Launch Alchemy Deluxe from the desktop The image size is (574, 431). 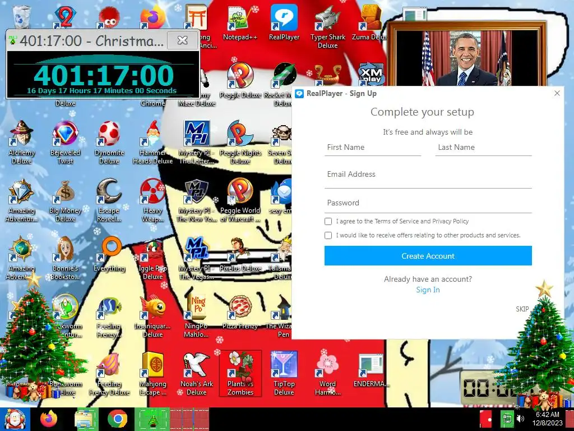point(22,143)
